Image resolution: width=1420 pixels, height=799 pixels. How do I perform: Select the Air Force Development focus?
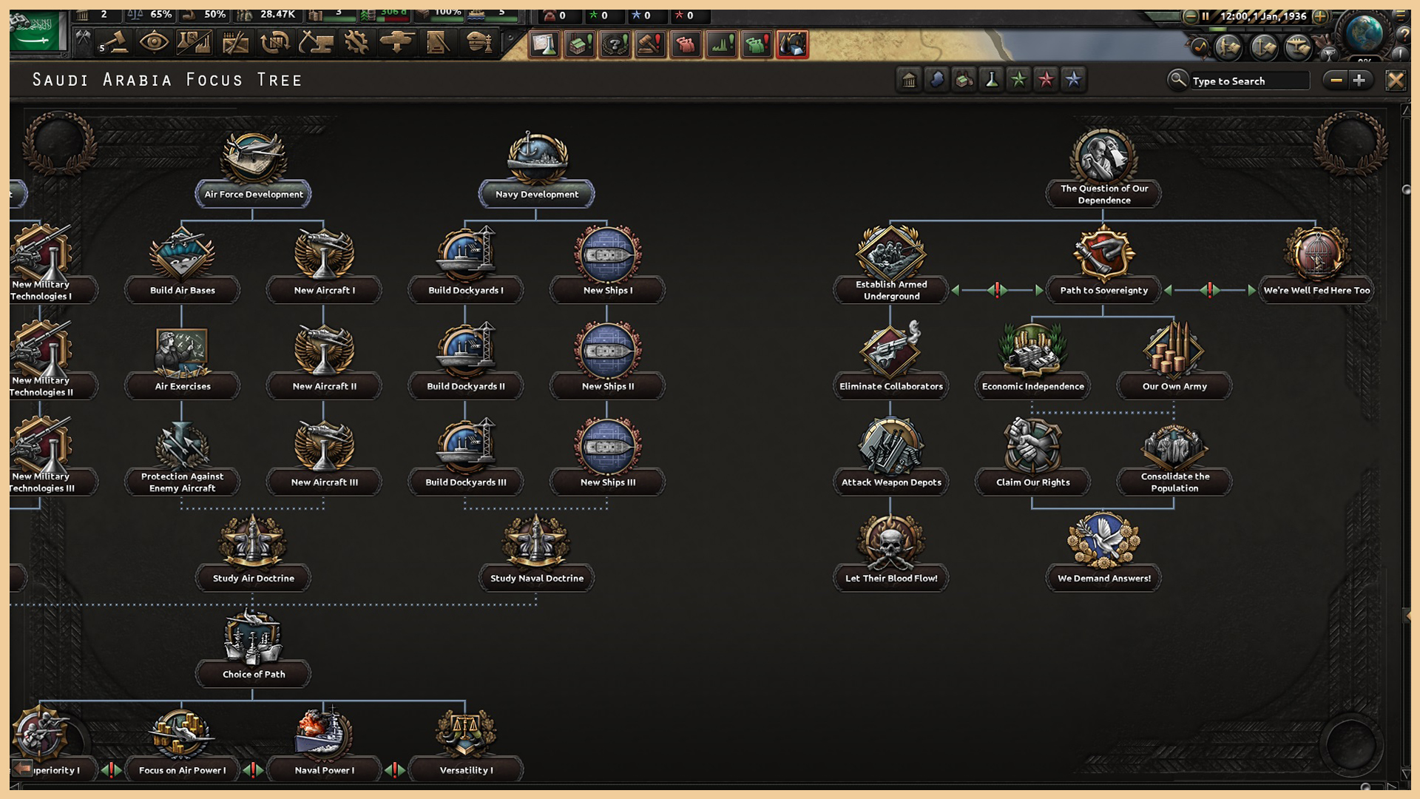[253, 169]
